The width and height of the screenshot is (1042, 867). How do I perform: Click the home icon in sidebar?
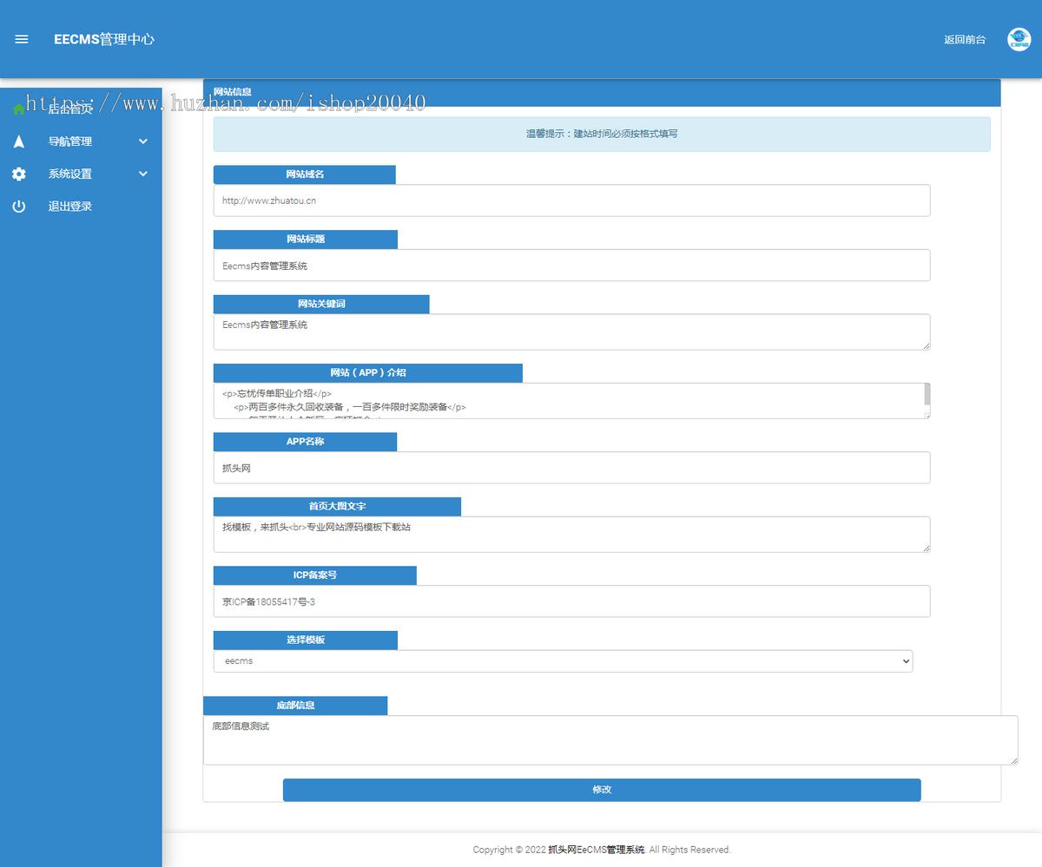coord(18,109)
